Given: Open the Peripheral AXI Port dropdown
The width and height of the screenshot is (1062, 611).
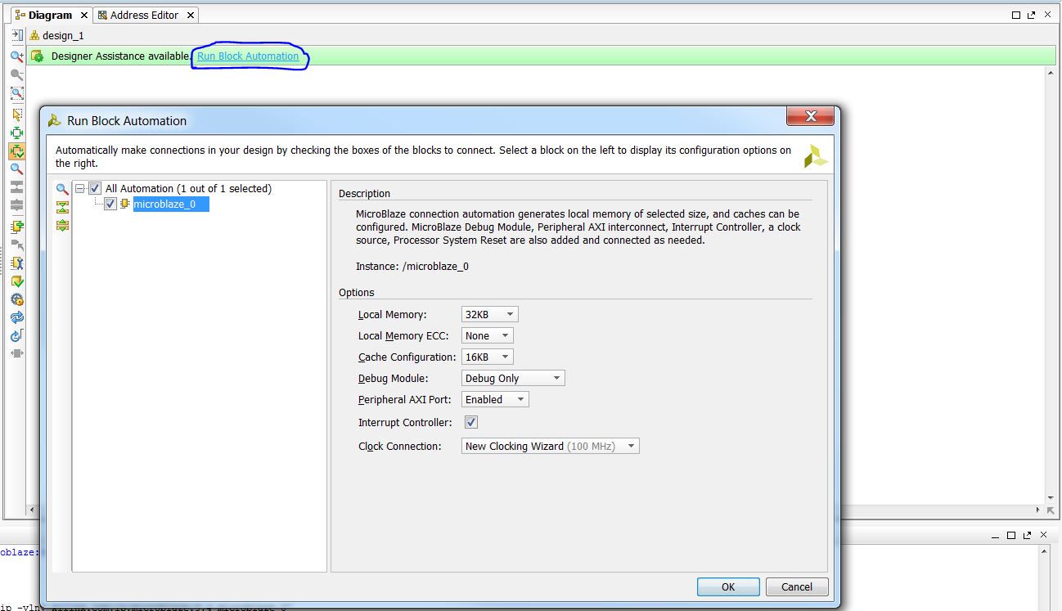Looking at the screenshot, I should click(495, 399).
